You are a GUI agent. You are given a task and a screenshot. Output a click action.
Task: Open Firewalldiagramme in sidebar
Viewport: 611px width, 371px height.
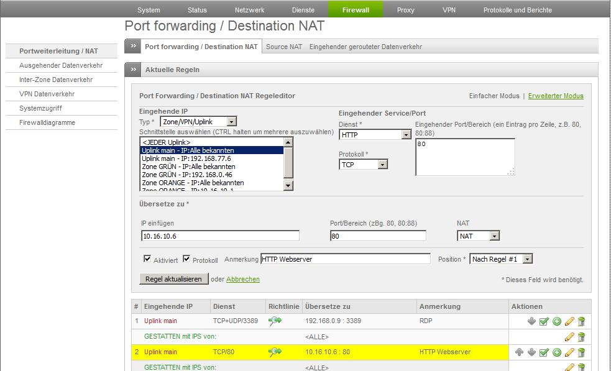click(62, 122)
